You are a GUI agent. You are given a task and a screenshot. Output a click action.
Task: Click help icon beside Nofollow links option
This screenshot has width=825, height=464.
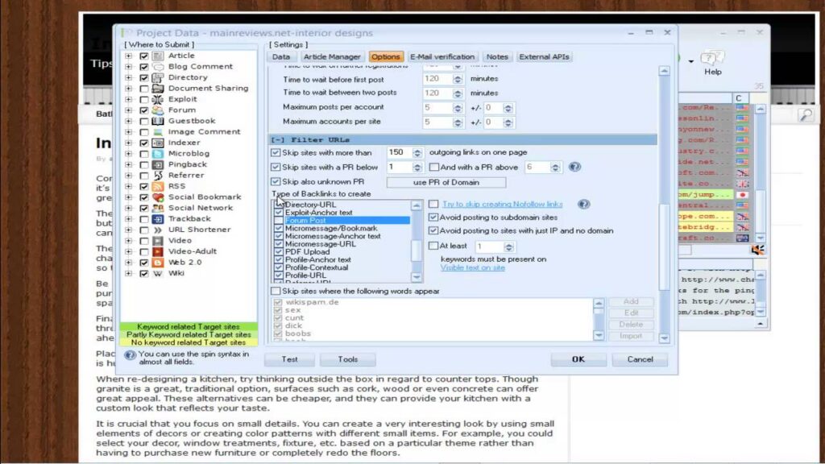(583, 204)
